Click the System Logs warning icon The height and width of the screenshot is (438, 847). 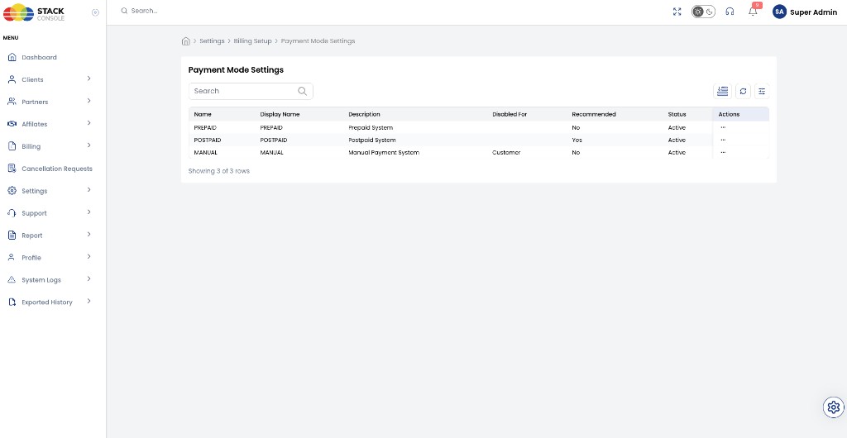[12, 280]
